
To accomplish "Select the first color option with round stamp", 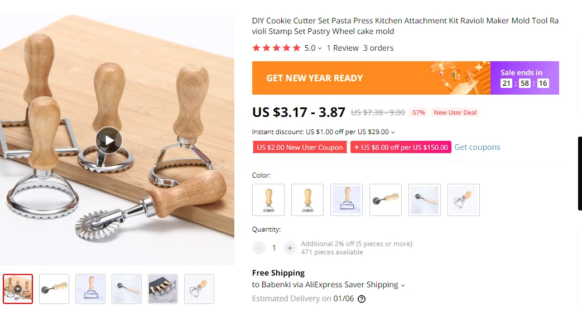I will coord(268,200).
